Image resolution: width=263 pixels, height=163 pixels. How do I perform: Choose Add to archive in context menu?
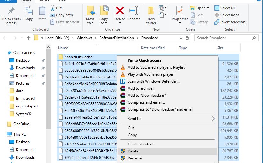141,88
